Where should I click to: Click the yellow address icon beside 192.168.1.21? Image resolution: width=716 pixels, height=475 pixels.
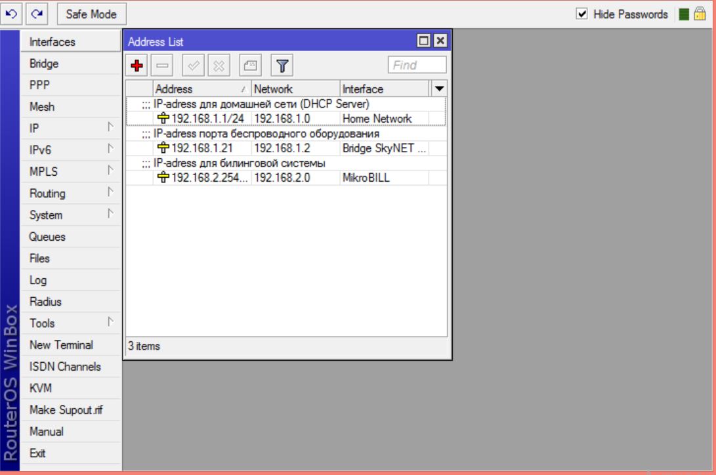(163, 148)
